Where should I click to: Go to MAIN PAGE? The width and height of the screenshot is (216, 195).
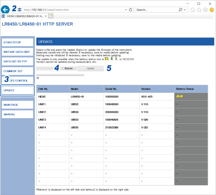[x=18, y=105]
